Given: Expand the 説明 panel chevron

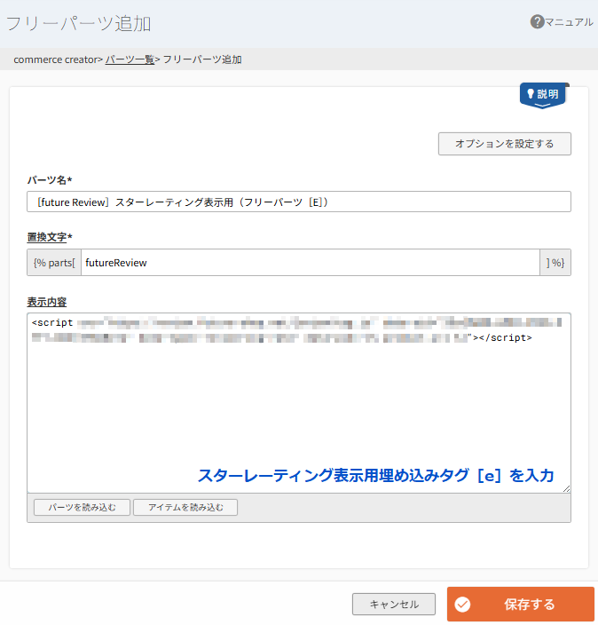Looking at the screenshot, I should point(543,106).
